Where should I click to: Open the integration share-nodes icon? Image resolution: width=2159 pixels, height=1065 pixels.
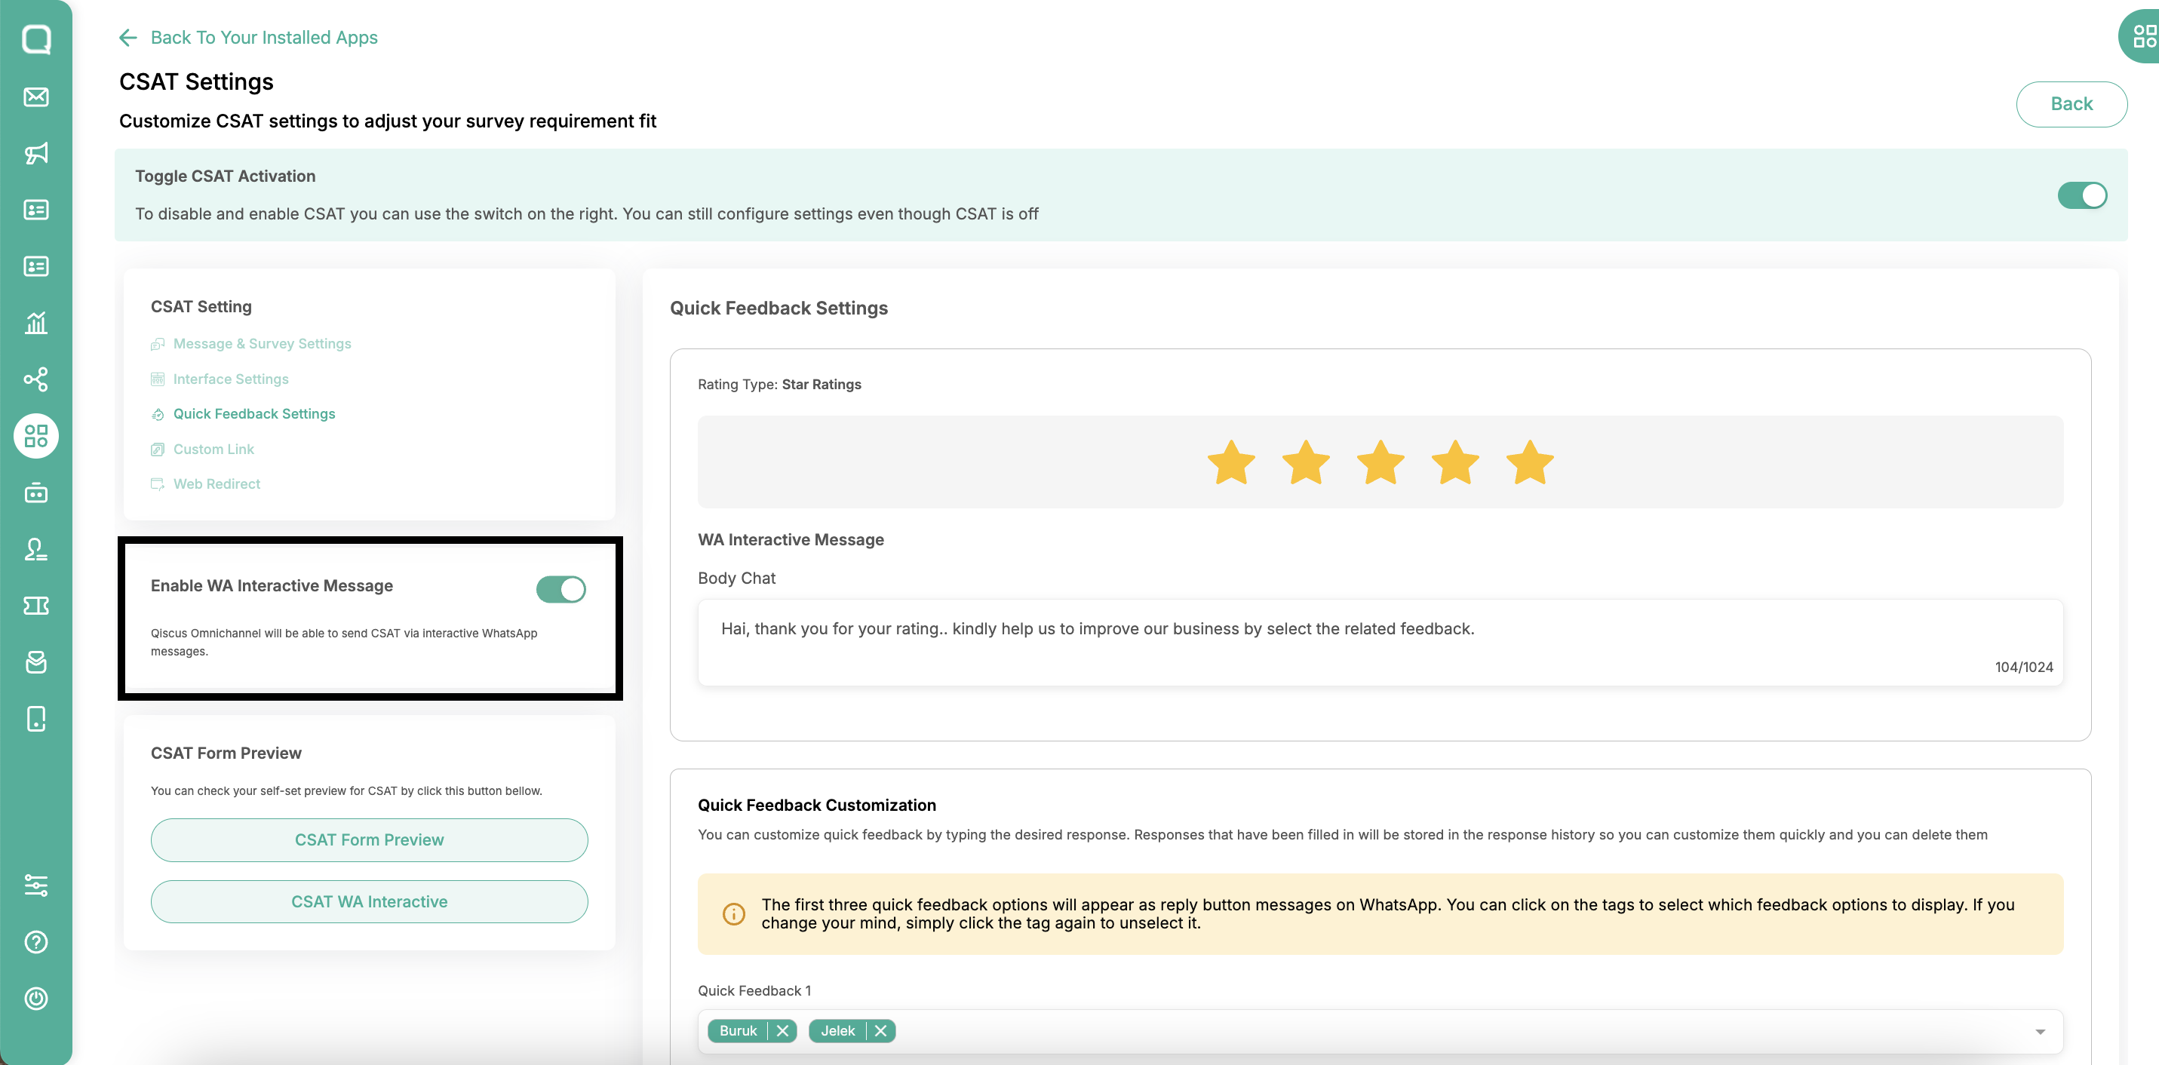(36, 379)
